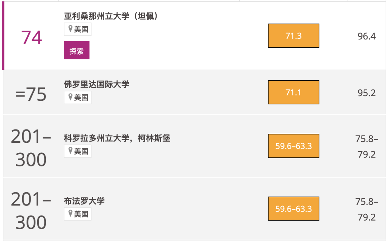Click the rank 74 number
The width and height of the screenshot is (387, 241).
click(x=32, y=38)
